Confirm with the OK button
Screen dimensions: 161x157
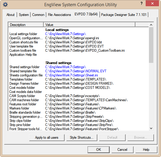pos(98,150)
